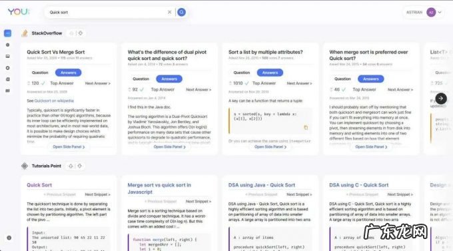Click Previous Snippet in Javascript card
The height and width of the screenshot is (251, 453).
click(161, 201)
